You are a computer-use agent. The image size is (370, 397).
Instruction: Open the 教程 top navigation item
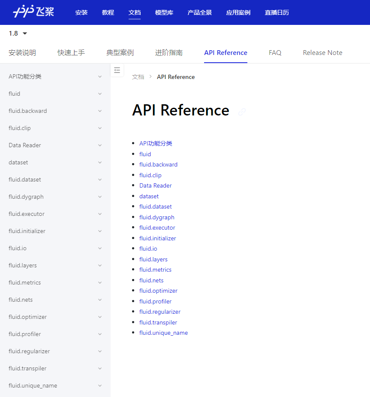pyautogui.click(x=108, y=12)
